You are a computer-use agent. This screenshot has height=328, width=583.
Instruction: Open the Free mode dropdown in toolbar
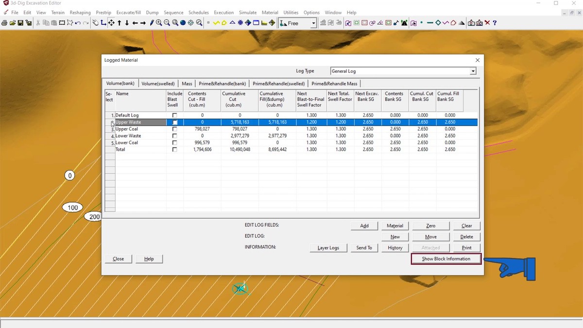(x=313, y=23)
